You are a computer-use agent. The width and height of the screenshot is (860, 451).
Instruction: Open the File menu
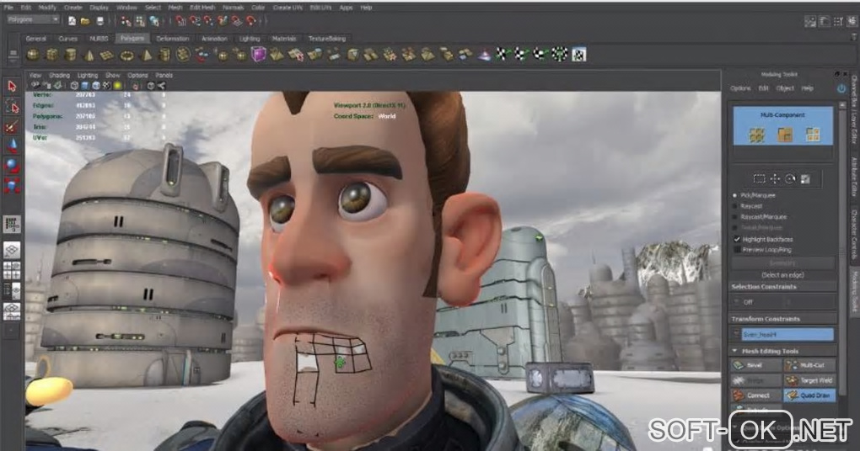(8, 8)
